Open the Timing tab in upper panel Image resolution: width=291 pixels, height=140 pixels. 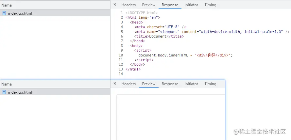click(210, 5)
